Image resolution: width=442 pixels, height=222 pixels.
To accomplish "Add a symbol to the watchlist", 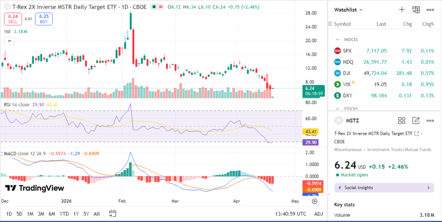I will [x=401, y=10].
